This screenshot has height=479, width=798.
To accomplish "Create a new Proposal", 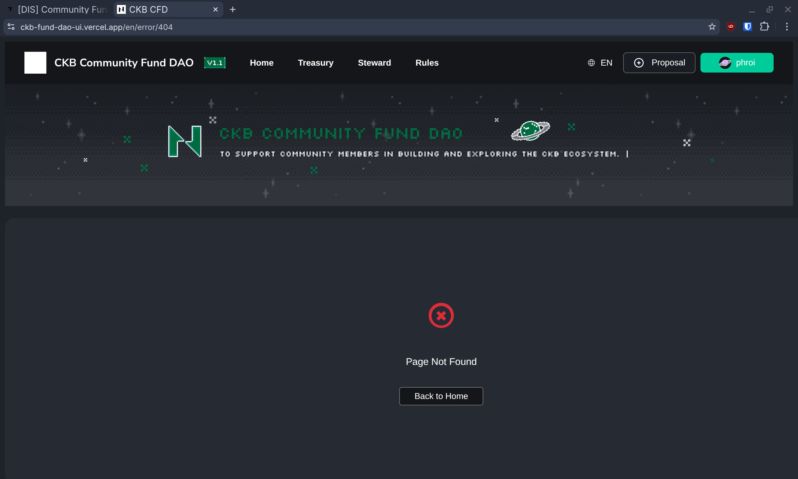I will (659, 63).
